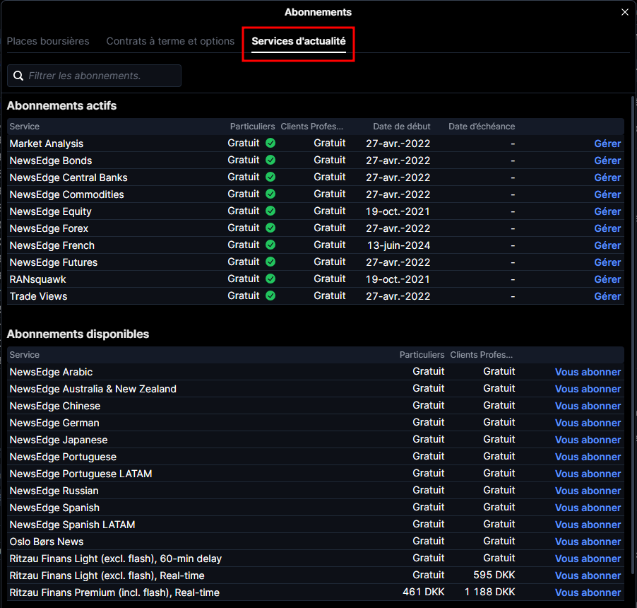The image size is (637, 608).
Task: Click Gérer for NewsEdge Equity
Action: click(x=607, y=211)
